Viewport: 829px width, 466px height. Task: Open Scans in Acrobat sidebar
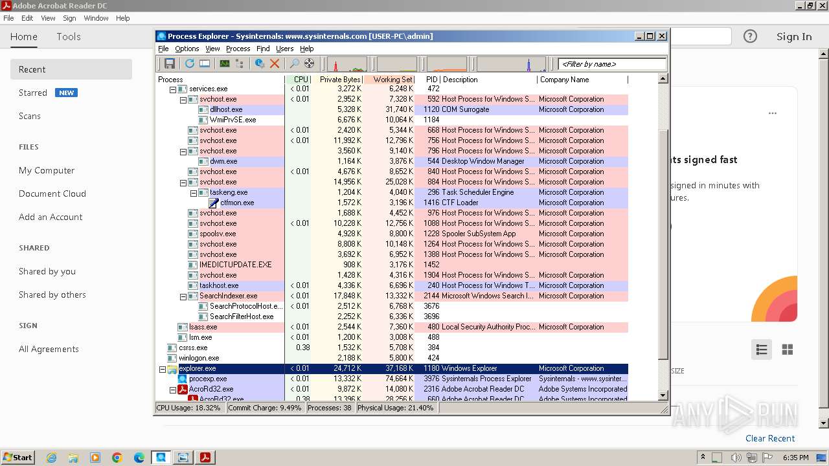30,116
